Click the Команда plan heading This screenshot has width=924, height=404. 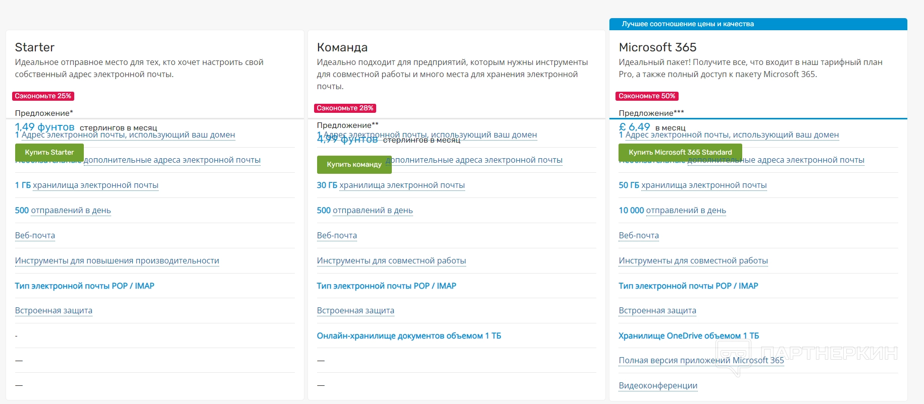click(x=342, y=47)
